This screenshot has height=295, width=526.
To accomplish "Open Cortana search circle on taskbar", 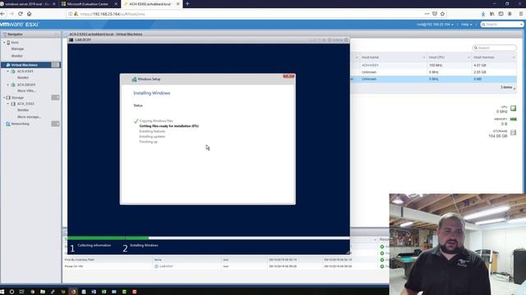I will point(12,292).
